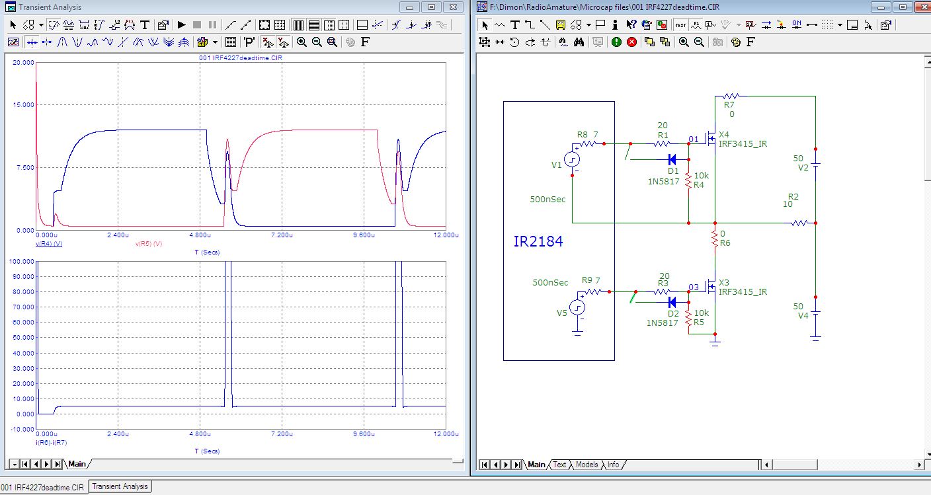Screen dimensions: 931x495
Task: Open properties dialog in Transient Analysis toolbar
Action: [163, 25]
